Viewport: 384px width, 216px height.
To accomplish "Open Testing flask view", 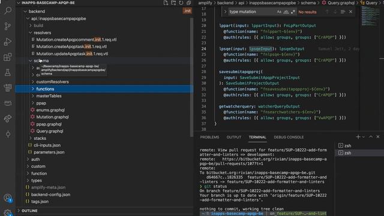I will tap(8, 72).
